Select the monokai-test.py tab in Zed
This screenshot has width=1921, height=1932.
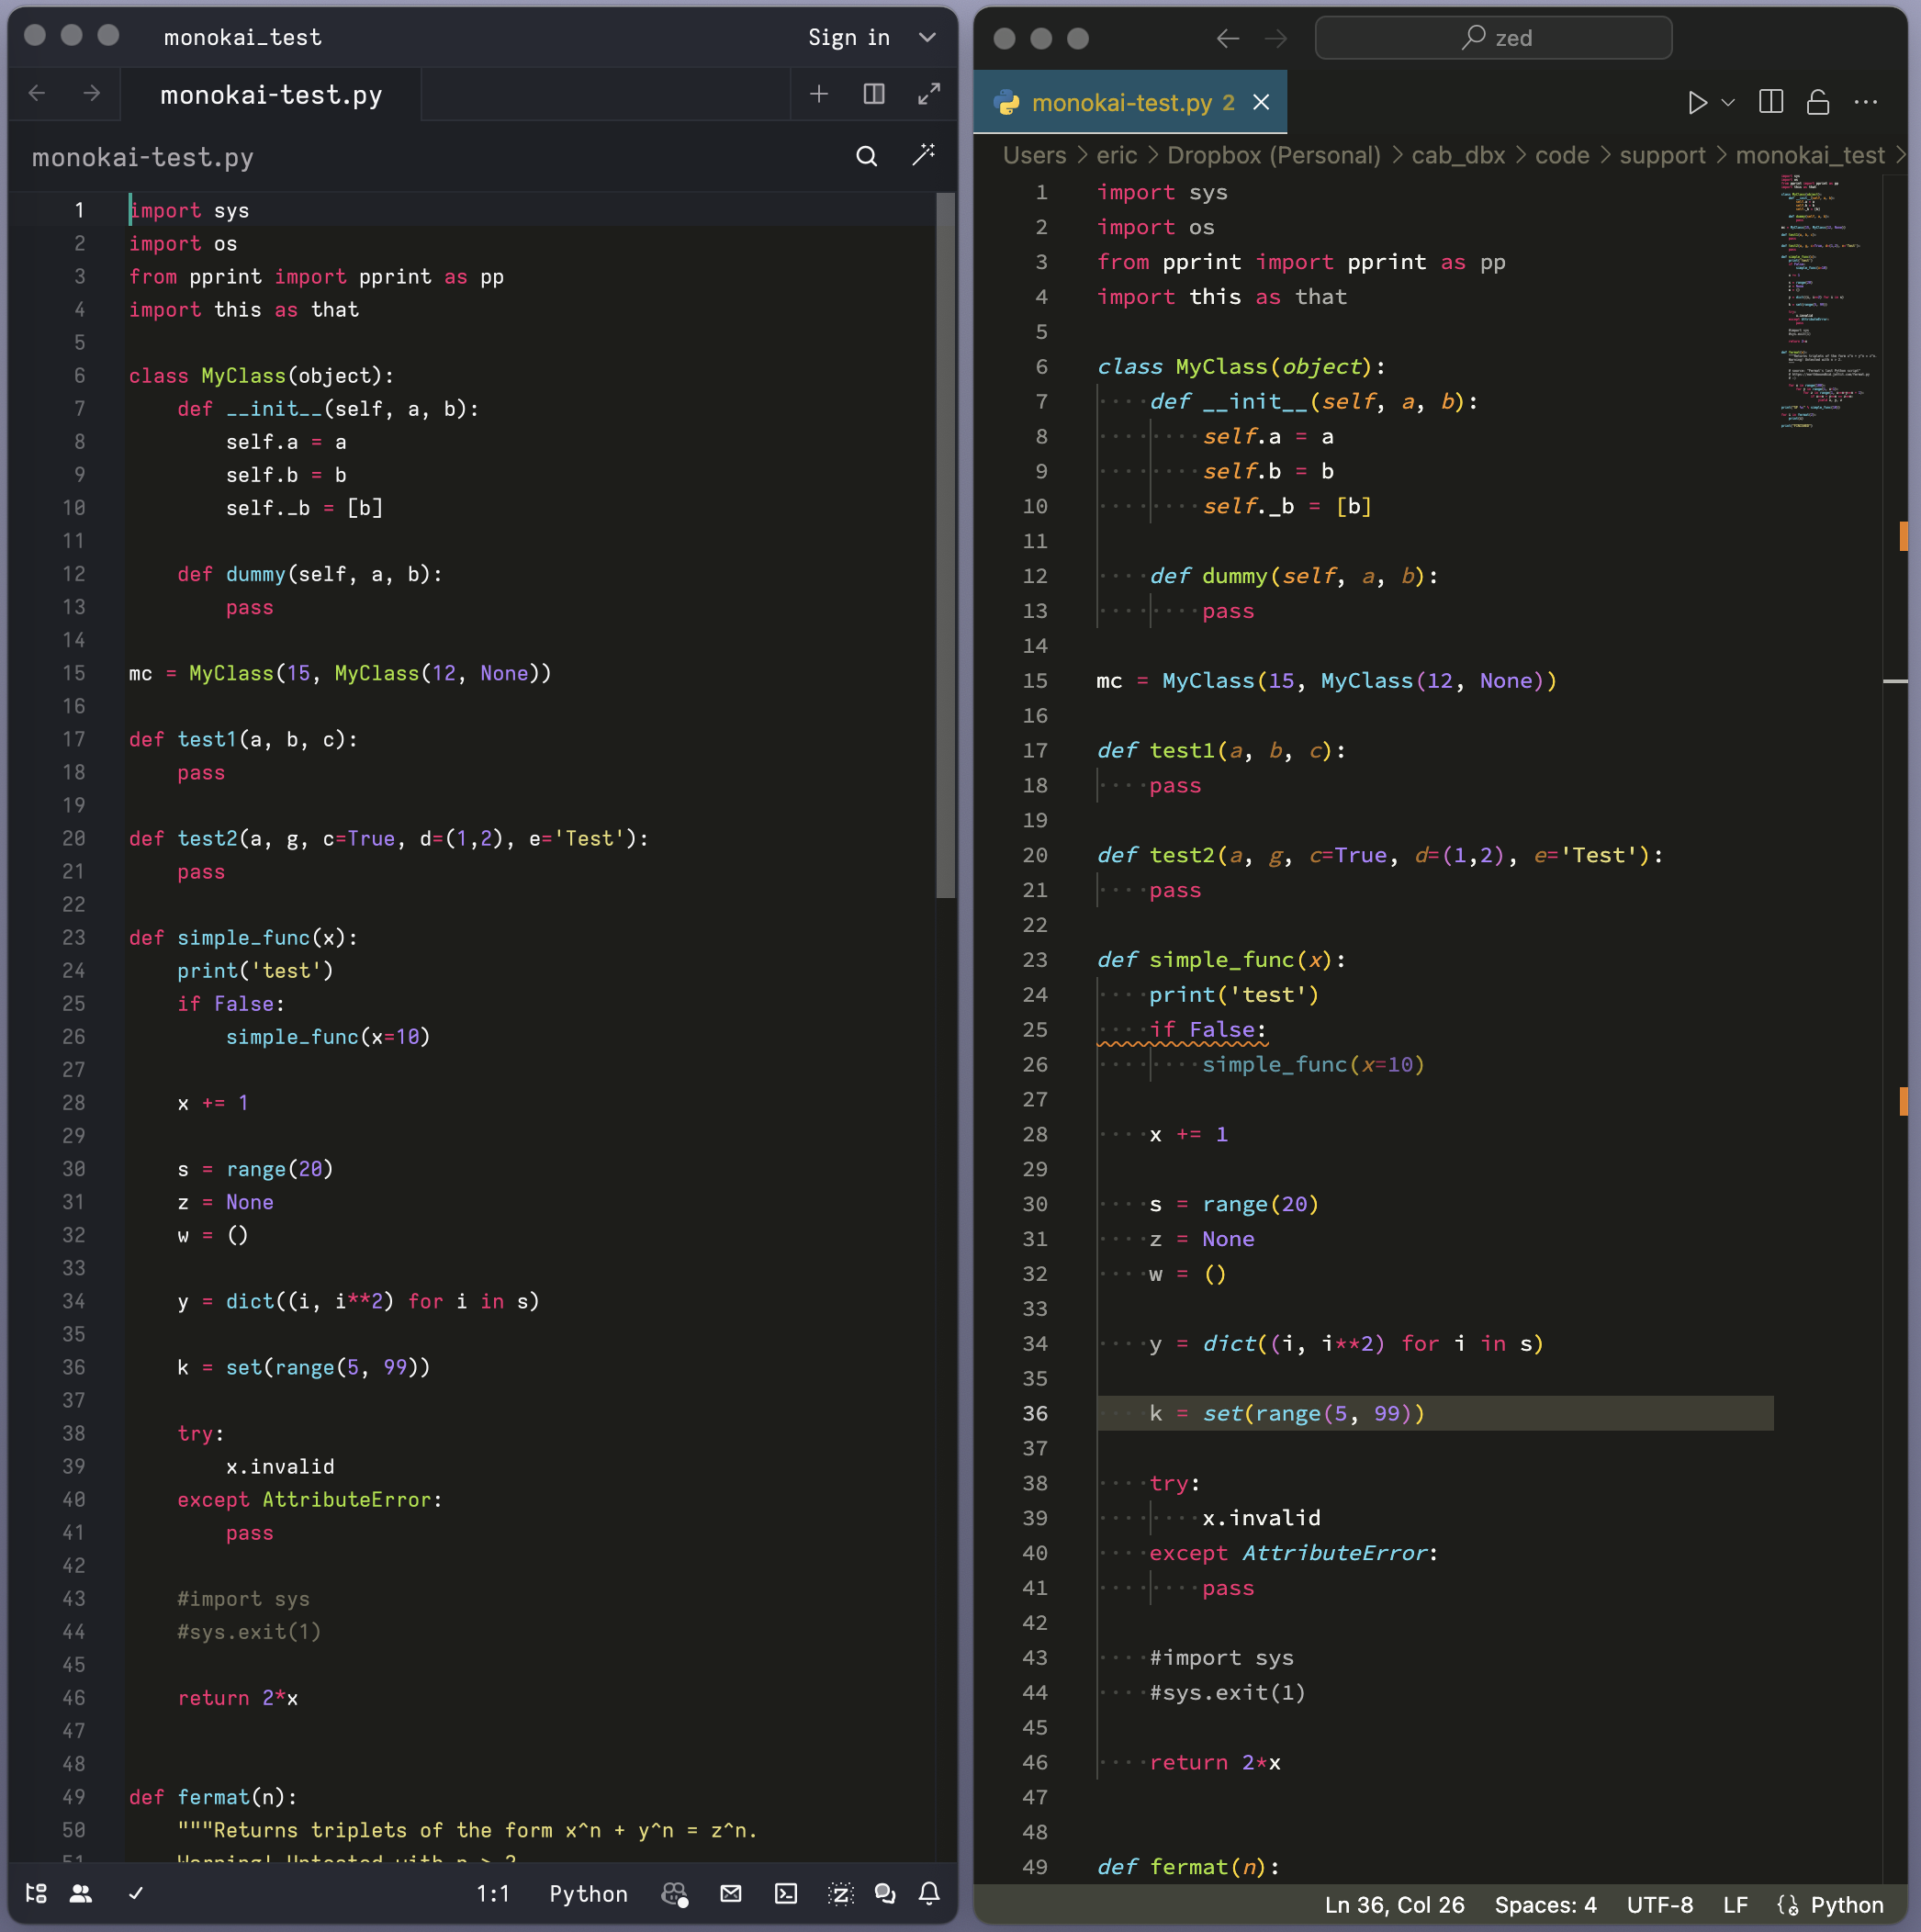271,95
